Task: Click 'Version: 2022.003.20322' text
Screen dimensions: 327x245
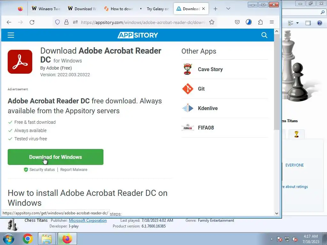Action: click(x=65, y=75)
